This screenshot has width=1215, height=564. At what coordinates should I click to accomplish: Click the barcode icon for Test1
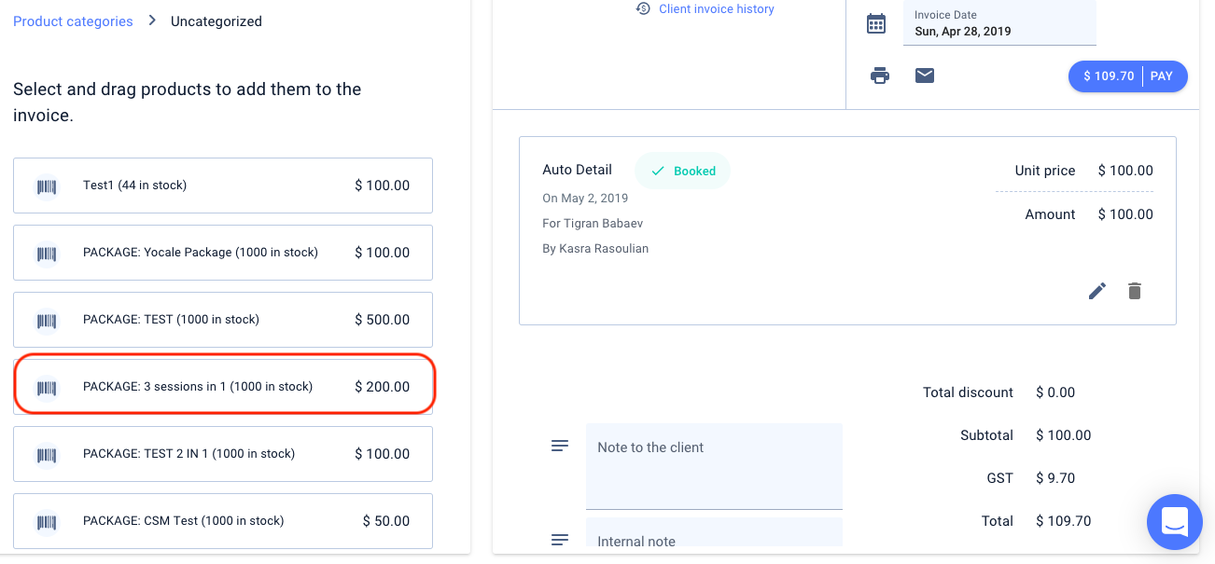point(47,186)
